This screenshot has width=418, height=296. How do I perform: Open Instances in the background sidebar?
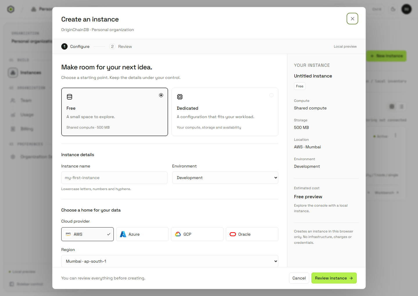click(26, 73)
